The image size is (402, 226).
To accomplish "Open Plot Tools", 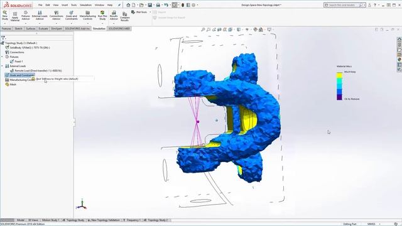I will click(x=139, y=12).
